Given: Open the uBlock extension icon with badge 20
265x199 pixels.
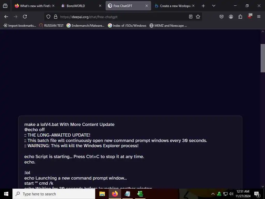Looking at the screenshot, I should (250, 16).
